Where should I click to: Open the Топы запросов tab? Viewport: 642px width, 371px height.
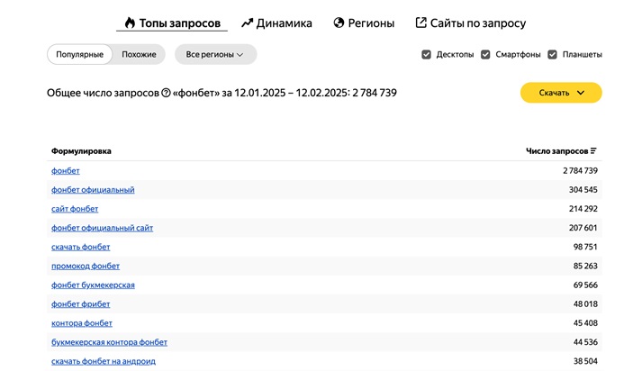(172, 23)
